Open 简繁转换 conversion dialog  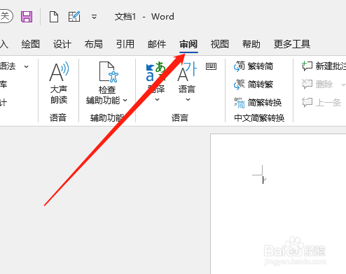[x=258, y=102]
